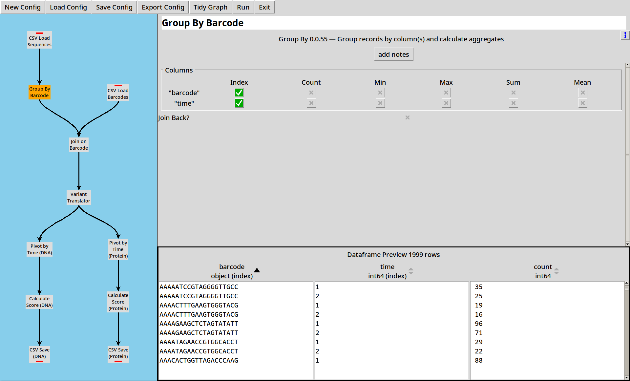This screenshot has height=381, width=630.
Task: Enable Sum for the time column
Action: pyautogui.click(x=514, y=103)
